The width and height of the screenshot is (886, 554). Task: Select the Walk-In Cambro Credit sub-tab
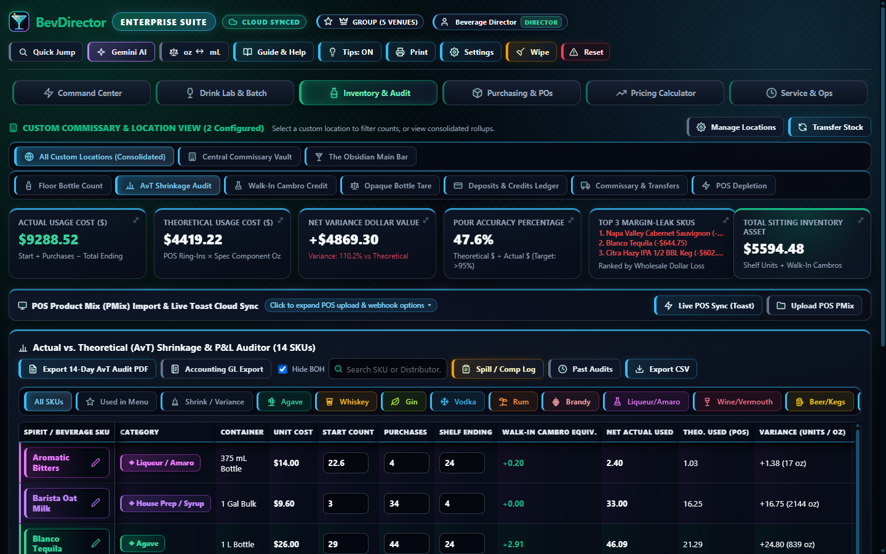[281, 185]
